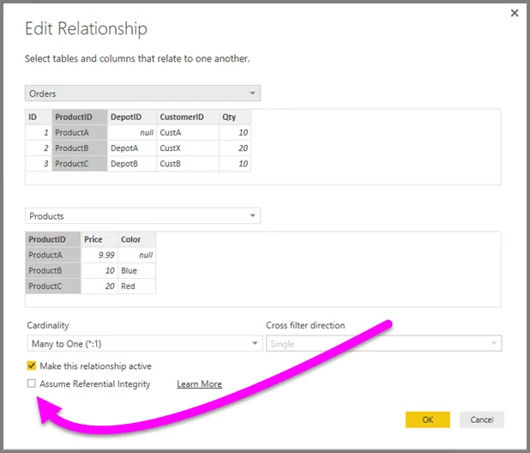Click the Red color cell
Viewport: 530px width, 453px height.
[137, 286]
